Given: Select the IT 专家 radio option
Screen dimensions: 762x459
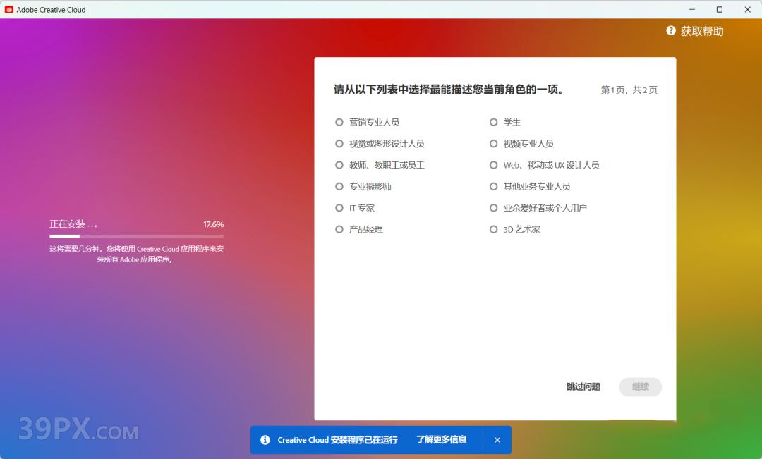Looking at the screenshot, I should click(x=339, y=208).
